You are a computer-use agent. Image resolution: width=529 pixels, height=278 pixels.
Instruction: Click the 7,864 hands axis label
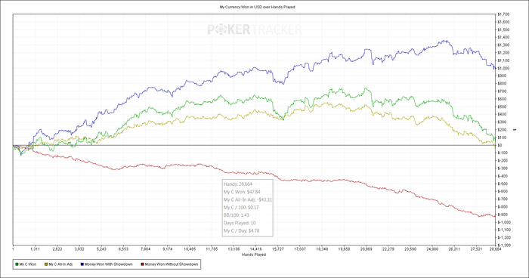145,249
